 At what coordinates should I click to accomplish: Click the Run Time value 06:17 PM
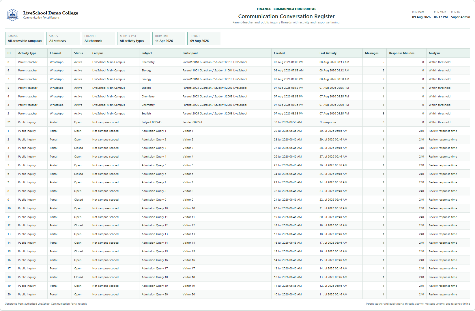click(x=441, y=17)
